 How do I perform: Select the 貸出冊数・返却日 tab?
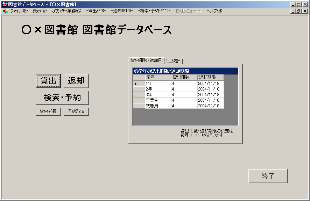coord(146,60)
